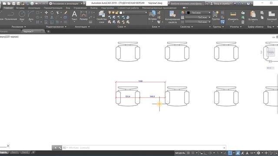Screen dimensions: 278x156
Task: Click the Help question mark icon
Action: click(x=248, y=3)
